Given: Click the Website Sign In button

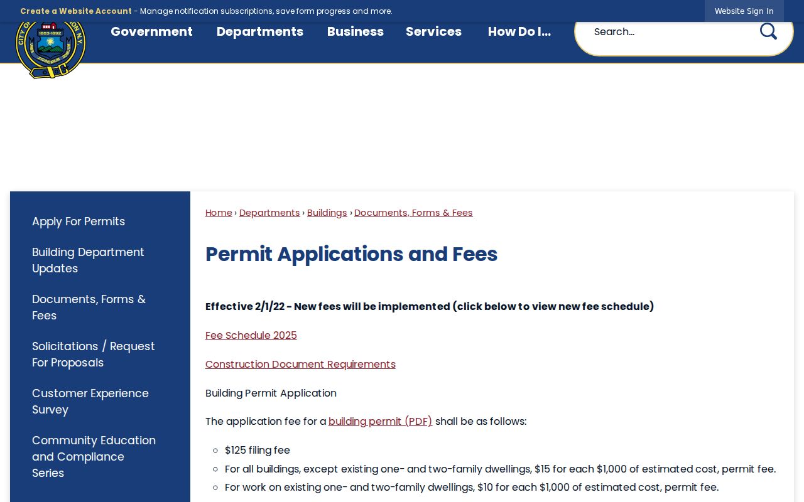Looking at the screenshot, I should tap(744, 11).
